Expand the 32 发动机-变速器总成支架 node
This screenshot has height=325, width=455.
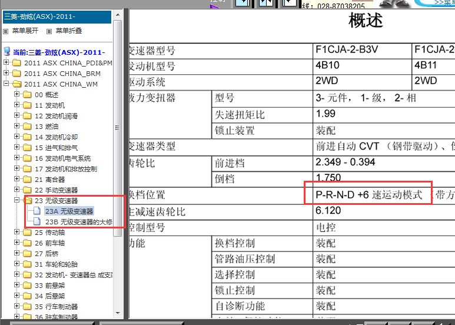click(17, 274)
